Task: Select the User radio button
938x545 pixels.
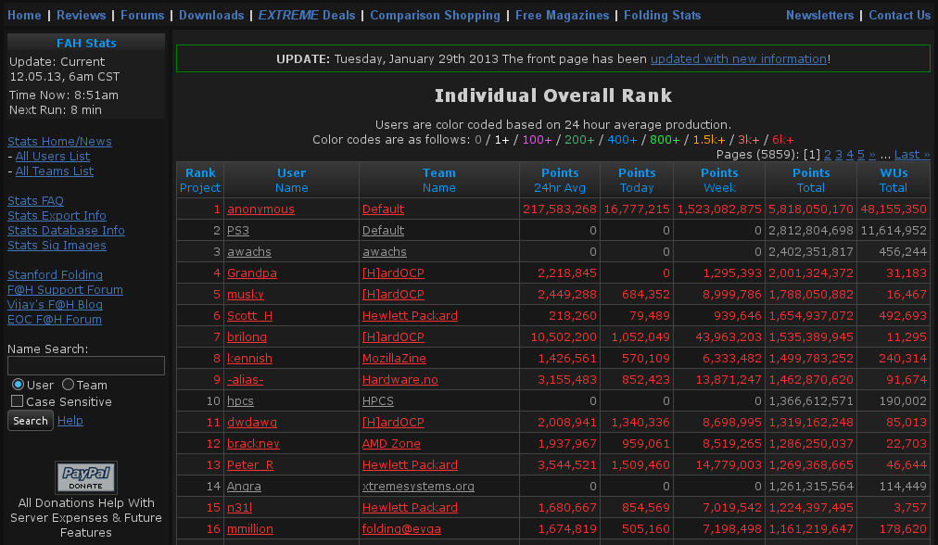Action: click(x=18, y=385)
